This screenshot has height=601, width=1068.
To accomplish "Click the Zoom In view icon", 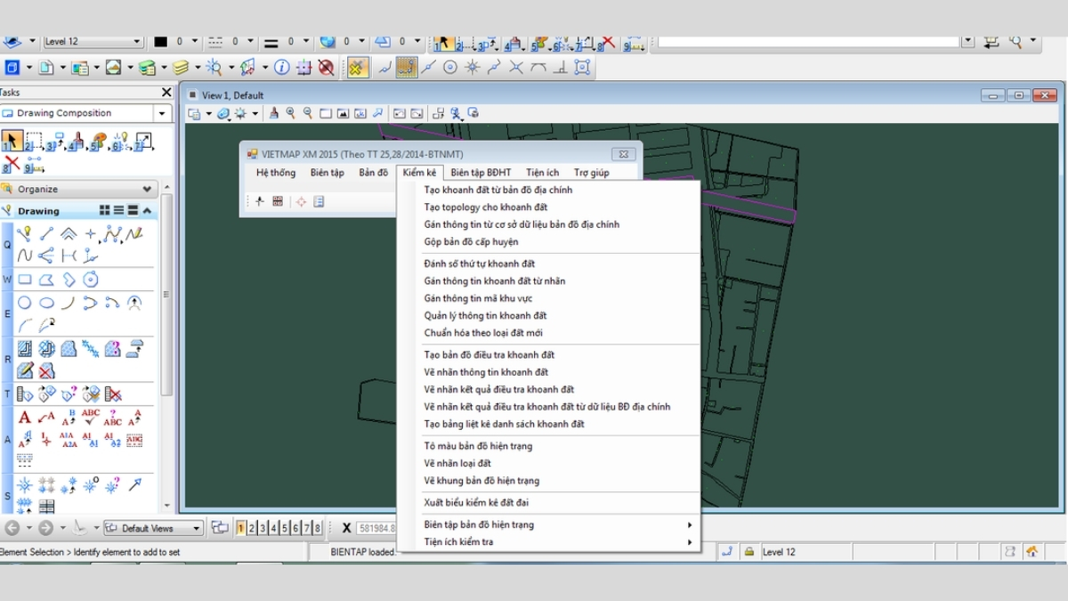I will coord(290,113).
